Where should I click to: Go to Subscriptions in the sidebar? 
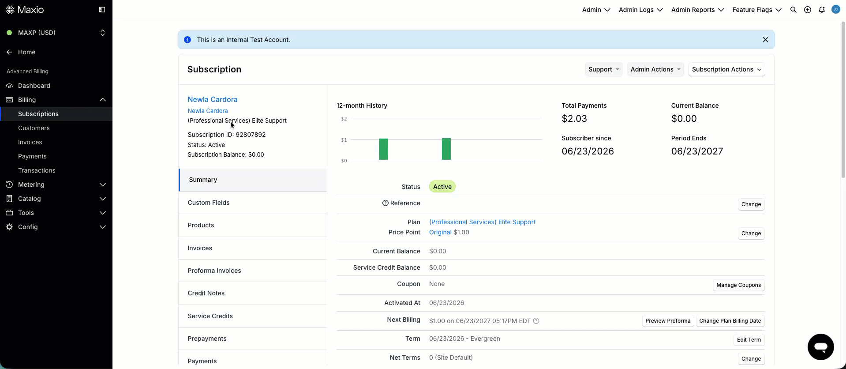pos(56,114)
